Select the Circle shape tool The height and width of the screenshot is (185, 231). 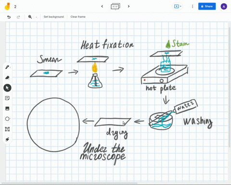click(x=7, y=119)
